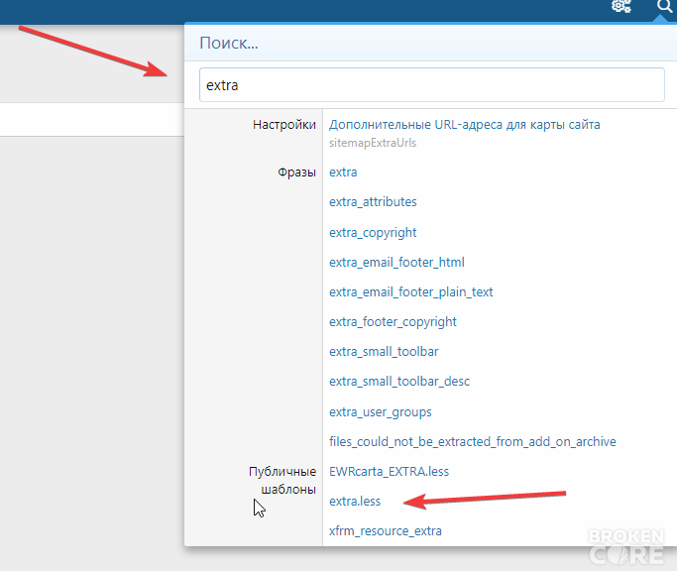Open the 'extra_small_toolbar' phrase
Image resolution: width=677 pixels, height=571 pixels.
[x=384, y=352]
